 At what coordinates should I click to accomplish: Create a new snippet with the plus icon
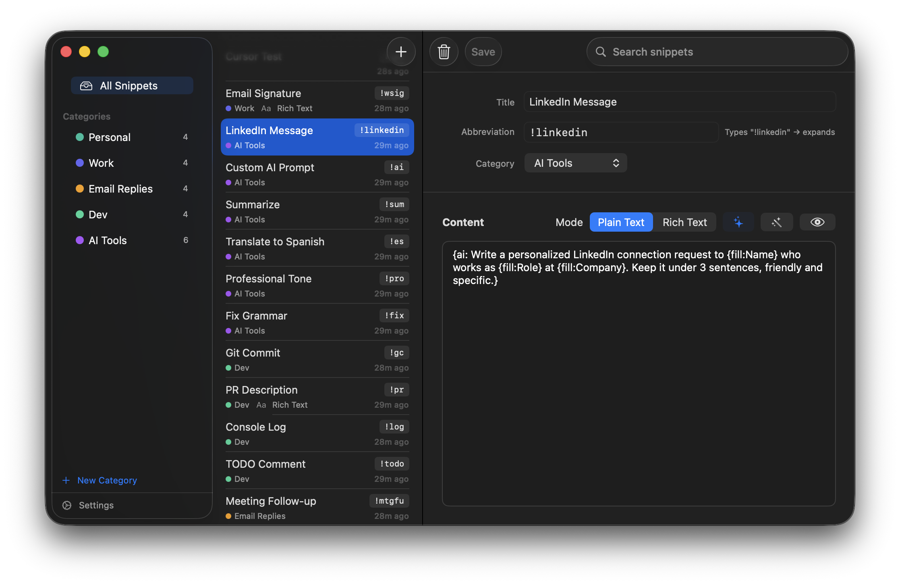point(401,52)
